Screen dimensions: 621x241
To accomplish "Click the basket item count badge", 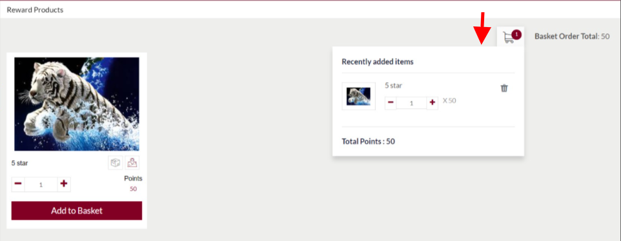I will (516, 34).
